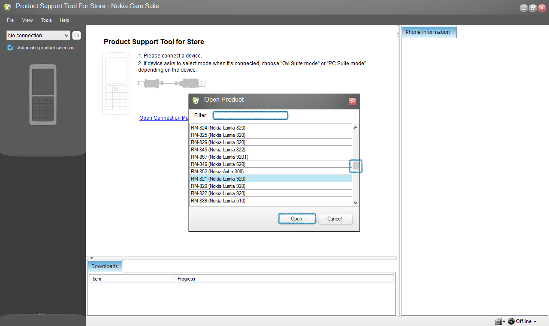The width and height of the screenshot is (549, 326).
Task: Select RM-846 (Nokia Lumia 620)
Action: pyautogui.click(x=271, y=164)
